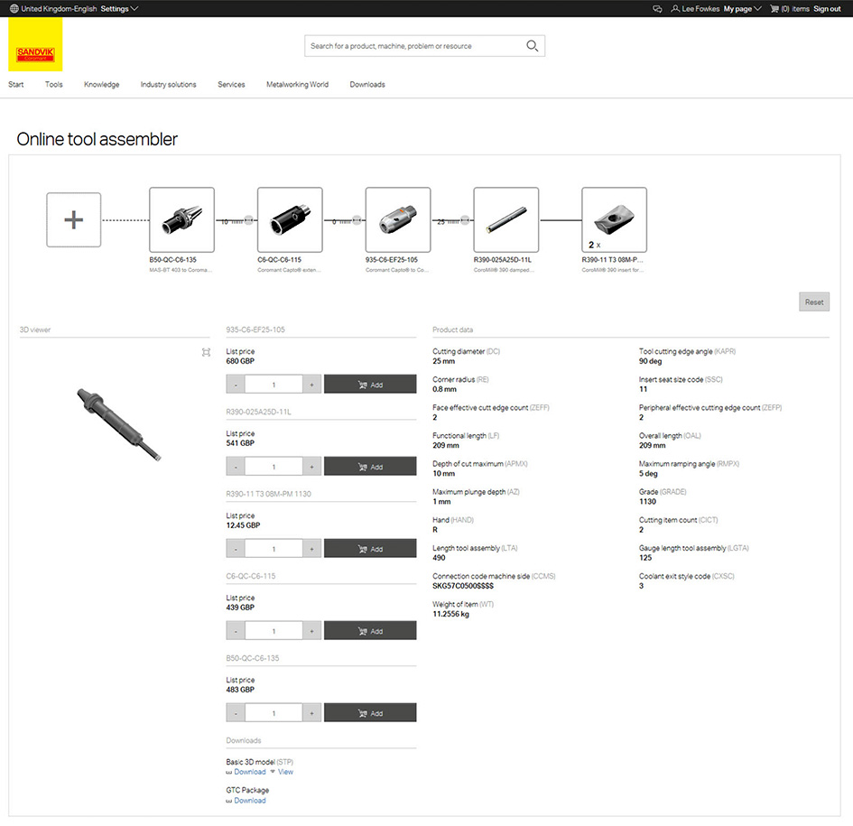
Task: Increase quantity for C6-QC-C6-115
Action: click(311, 631)
